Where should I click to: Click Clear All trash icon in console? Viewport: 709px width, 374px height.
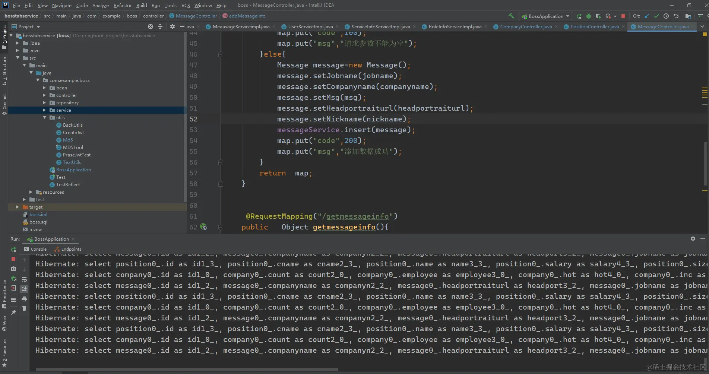tap(24, 308)
